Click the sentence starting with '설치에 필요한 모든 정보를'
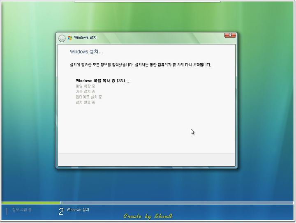The image size is (296, 223). 141,65
